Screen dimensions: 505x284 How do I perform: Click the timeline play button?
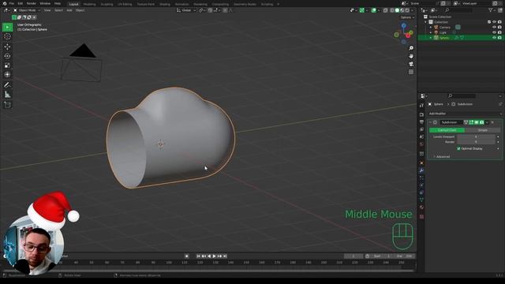[214, 256]
